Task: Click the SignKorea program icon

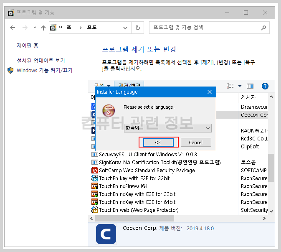Action: 95,162
